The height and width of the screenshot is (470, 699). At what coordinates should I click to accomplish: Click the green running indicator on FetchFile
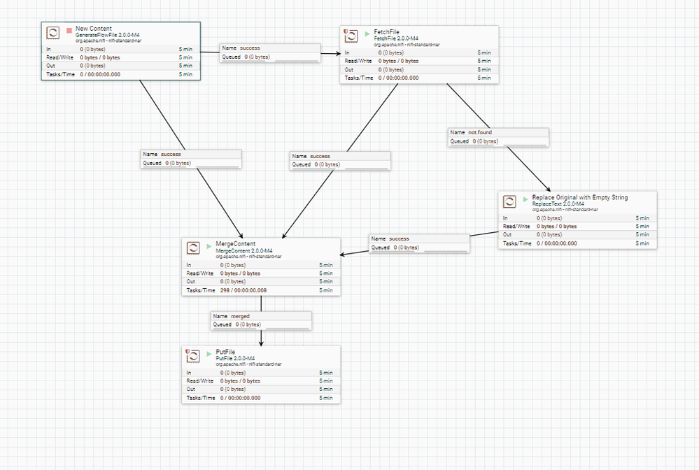[367, 34]
